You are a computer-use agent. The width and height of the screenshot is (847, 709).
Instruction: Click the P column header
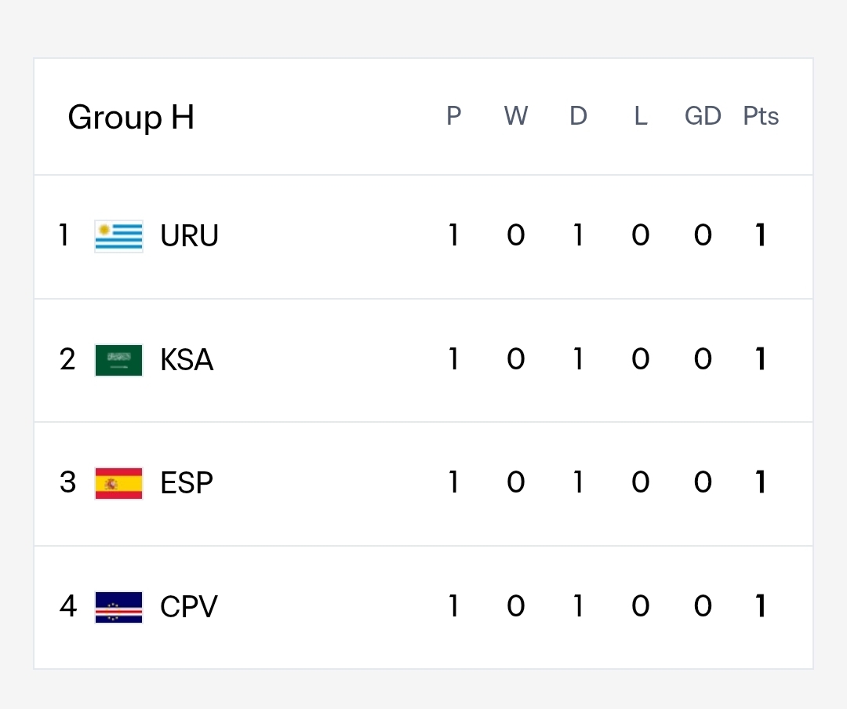coord(454,115)
